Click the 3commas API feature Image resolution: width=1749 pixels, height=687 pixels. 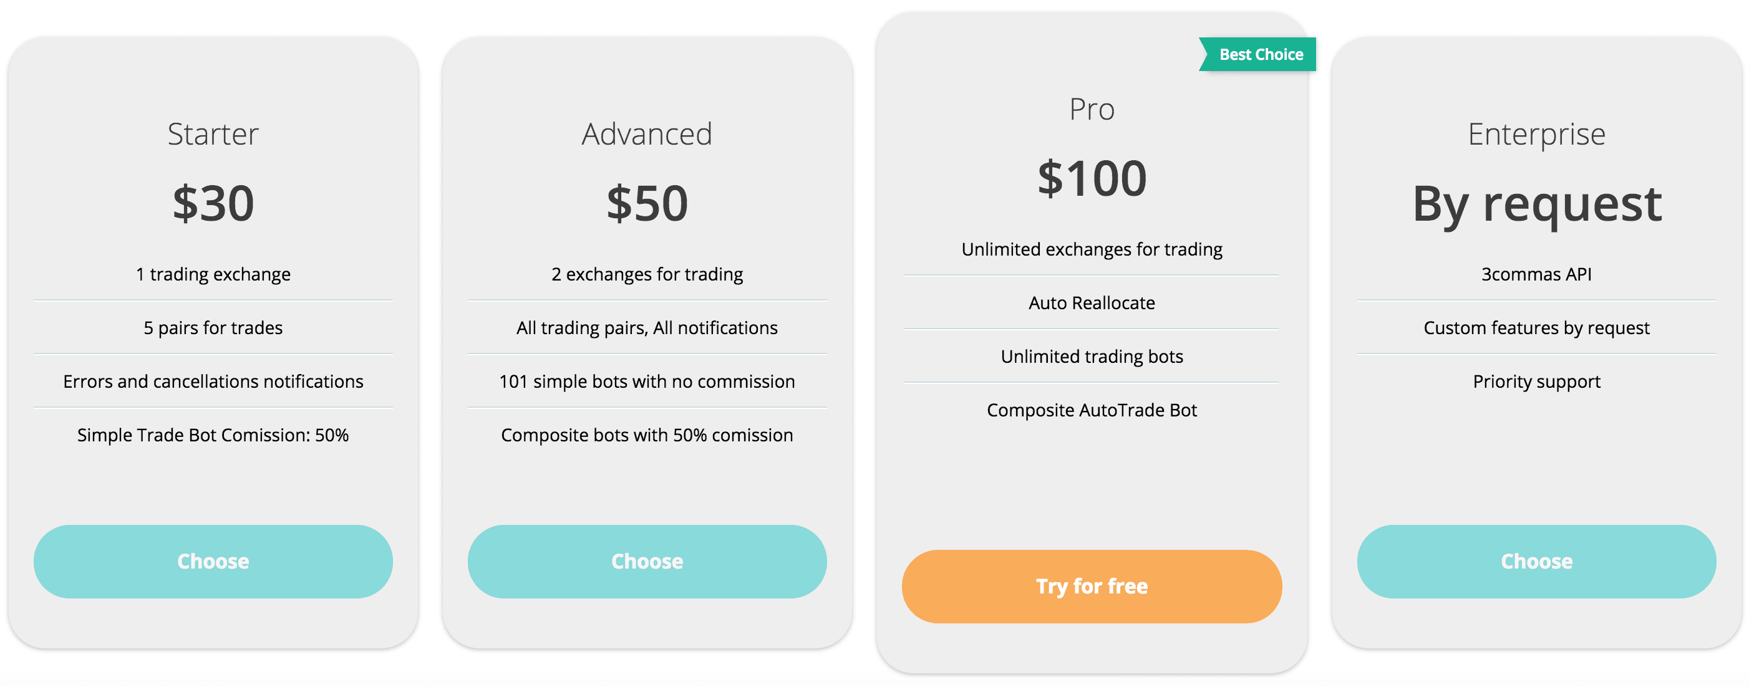pyautogui.click(x=1536, y=274)
